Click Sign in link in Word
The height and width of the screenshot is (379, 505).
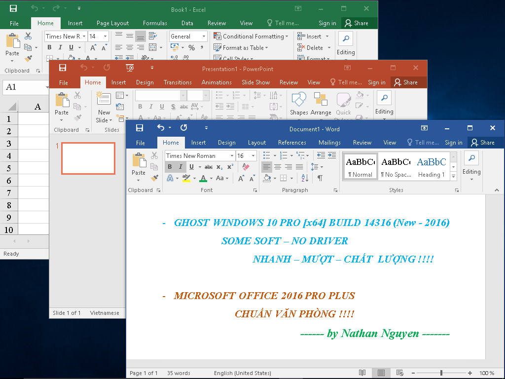pyautogui.click(x=454, y=143)
